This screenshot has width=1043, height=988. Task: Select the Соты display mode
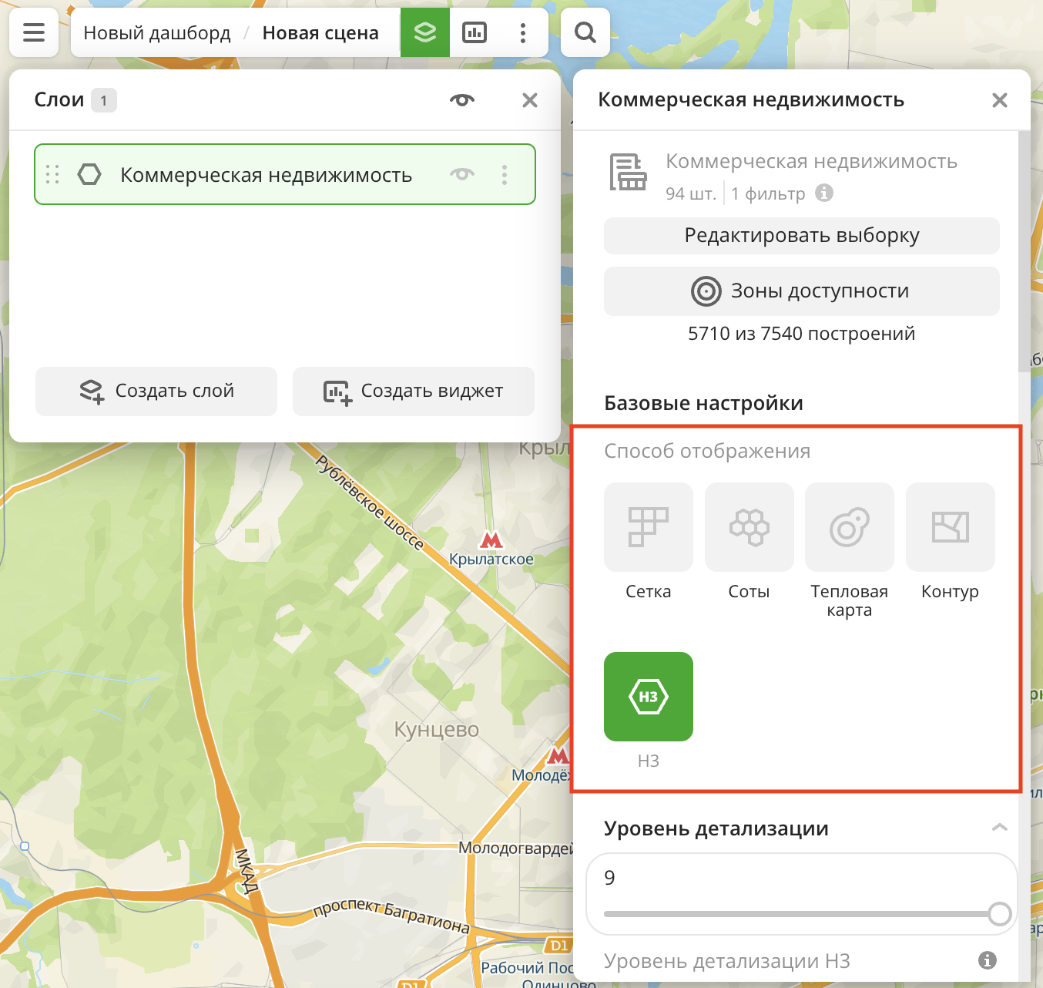click(x=749, y=527)
